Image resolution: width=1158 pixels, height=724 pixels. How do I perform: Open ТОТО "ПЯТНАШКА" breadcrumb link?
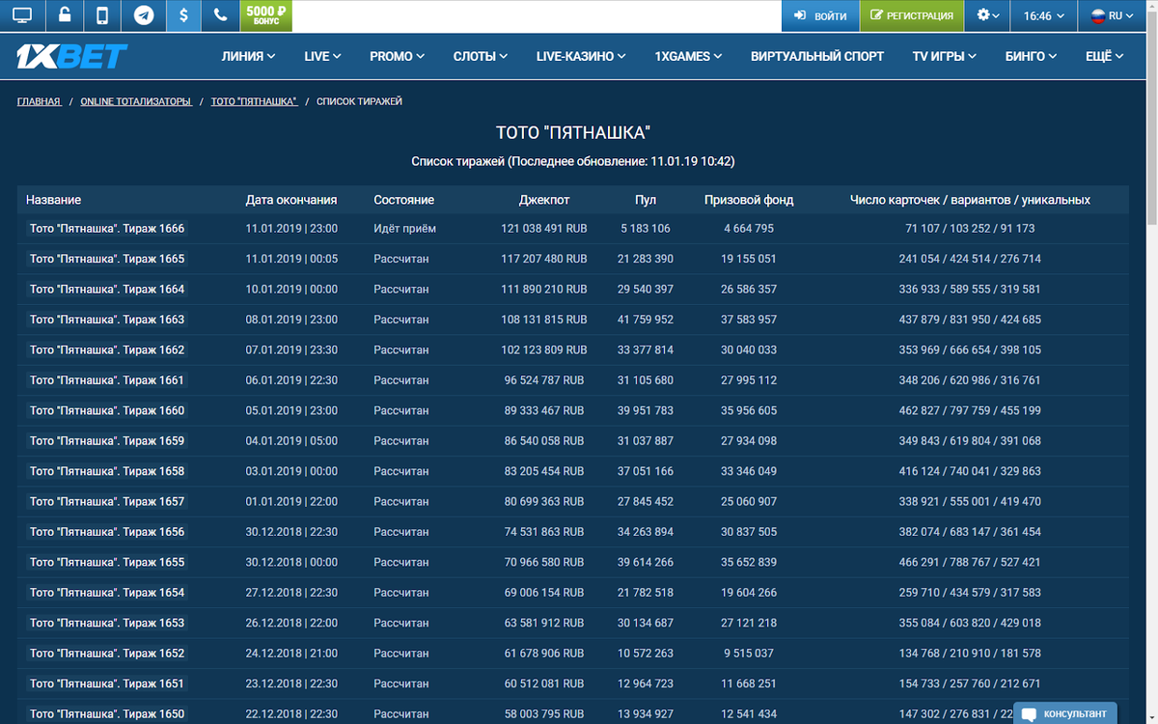[x=254, y=101]
